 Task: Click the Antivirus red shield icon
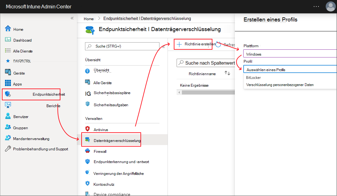pos(88,129)
